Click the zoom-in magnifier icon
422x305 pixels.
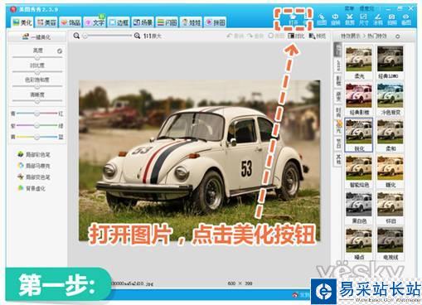point(137,36)
